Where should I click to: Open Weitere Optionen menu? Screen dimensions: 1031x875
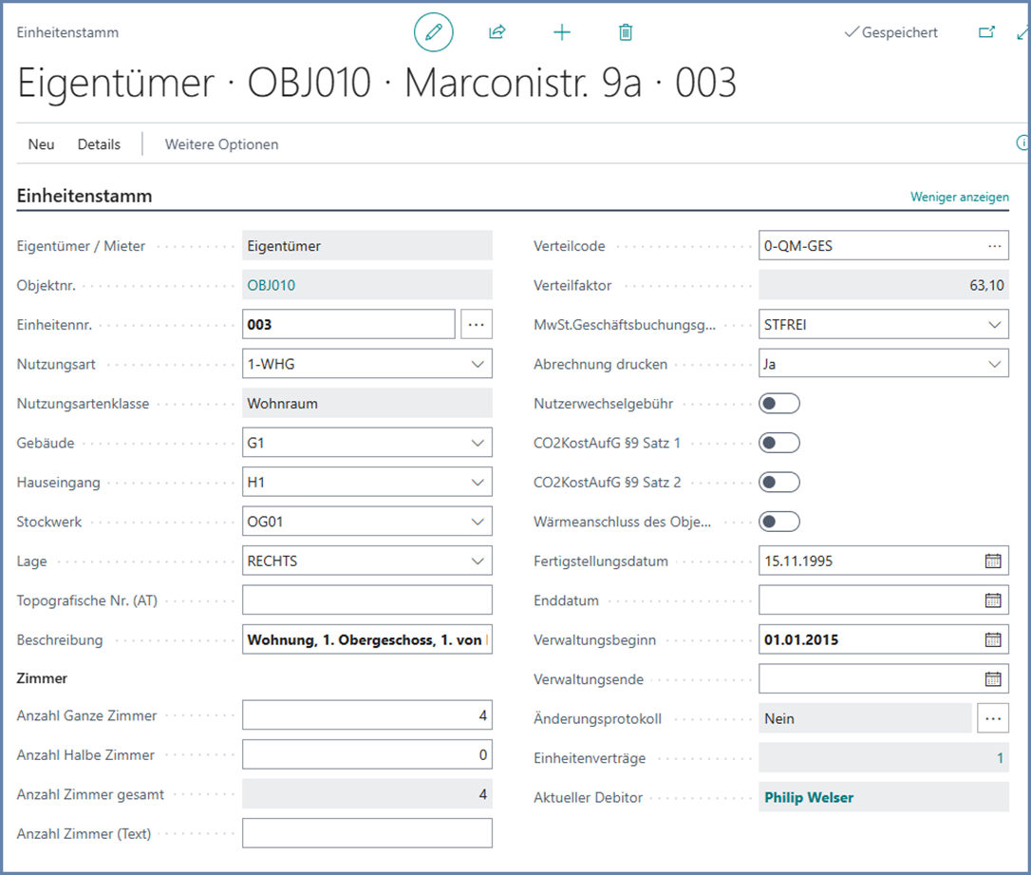point(221,144)
